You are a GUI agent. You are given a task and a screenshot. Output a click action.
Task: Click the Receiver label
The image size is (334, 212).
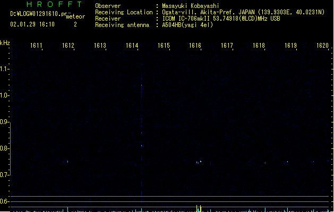pos(108,19)
